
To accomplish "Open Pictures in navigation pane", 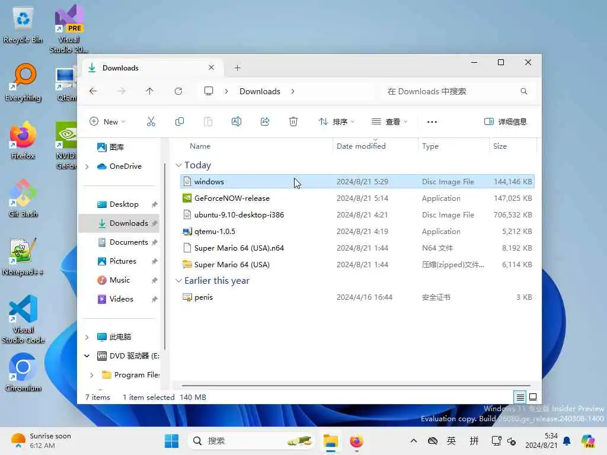I will tap(123, 261).
